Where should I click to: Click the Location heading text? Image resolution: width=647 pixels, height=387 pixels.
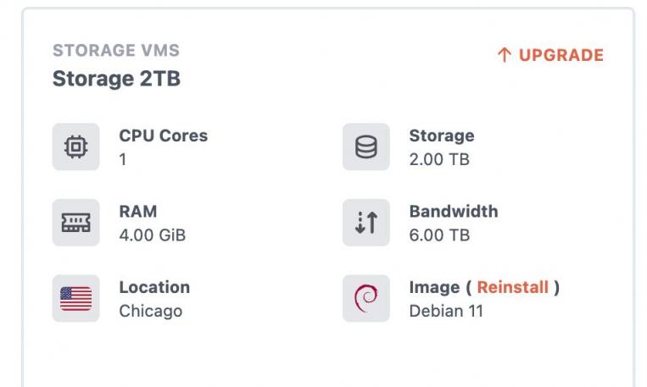pyautogui.click(x=154, y=287)
